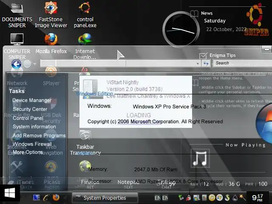Click the Now Playing heading

pyautogui.click(x=246, y=145)
